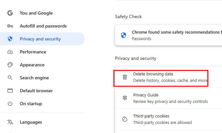Click the Privacy Guide signpost icon
Viewport: 222px width, 133px height.
[x=125, y=98]
